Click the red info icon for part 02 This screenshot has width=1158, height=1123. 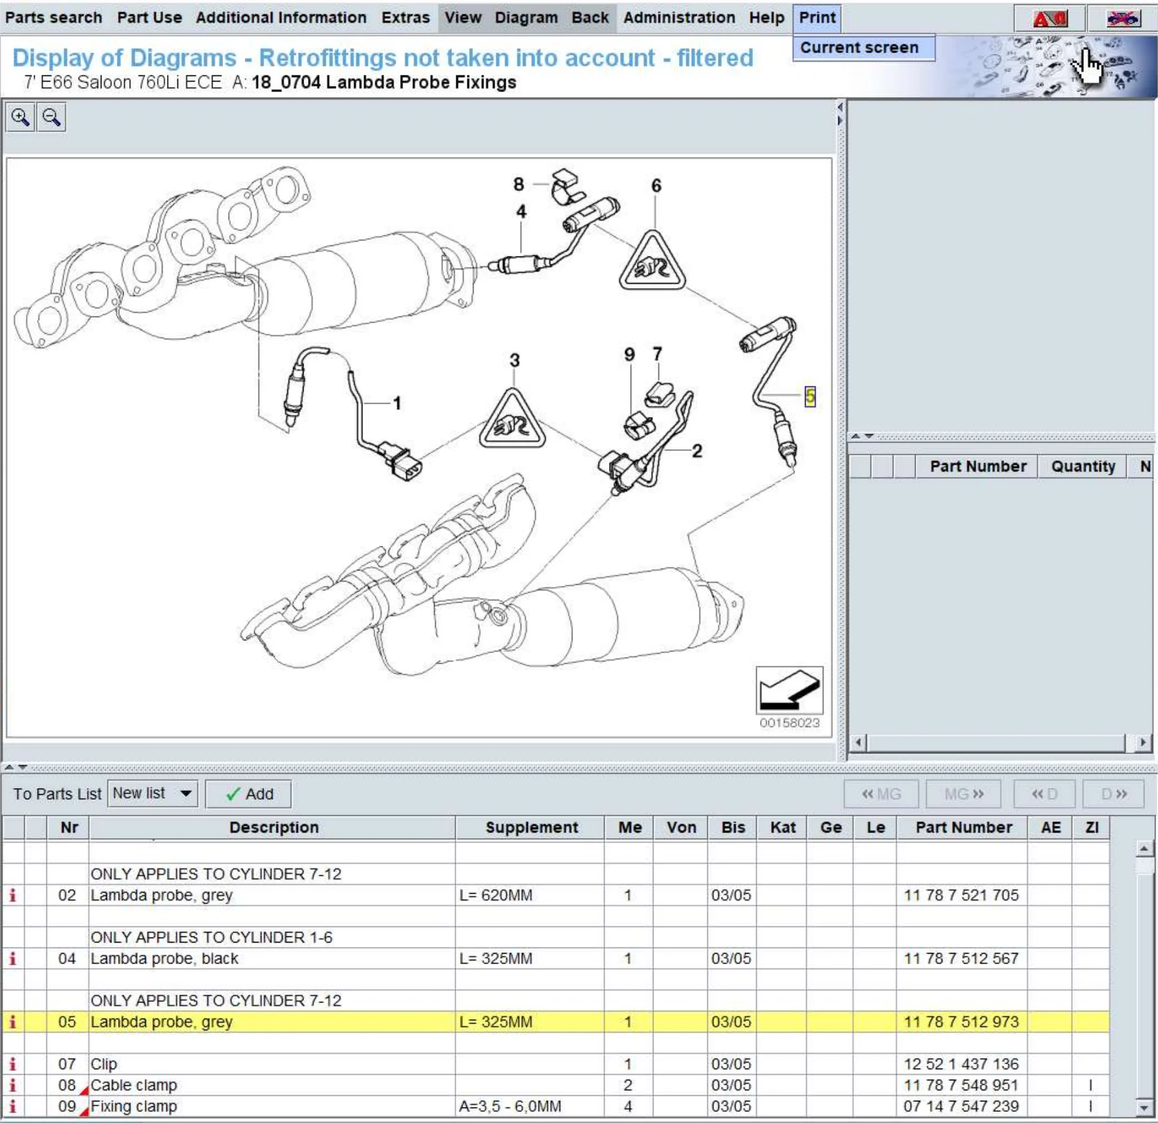pos(12,895)
